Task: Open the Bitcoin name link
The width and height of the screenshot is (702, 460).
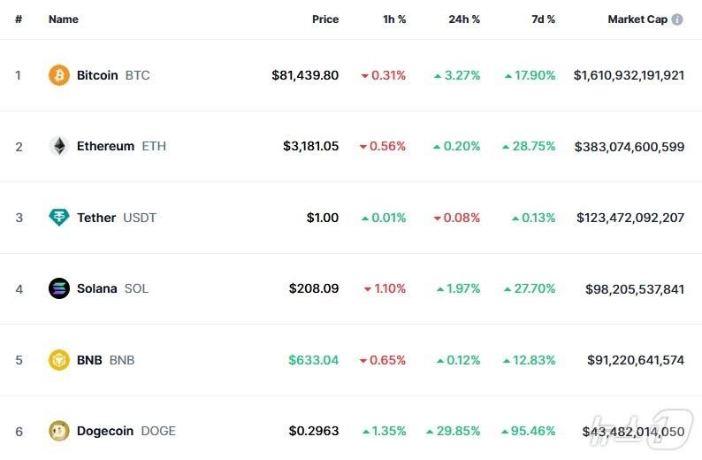Action: pos(97,75)
